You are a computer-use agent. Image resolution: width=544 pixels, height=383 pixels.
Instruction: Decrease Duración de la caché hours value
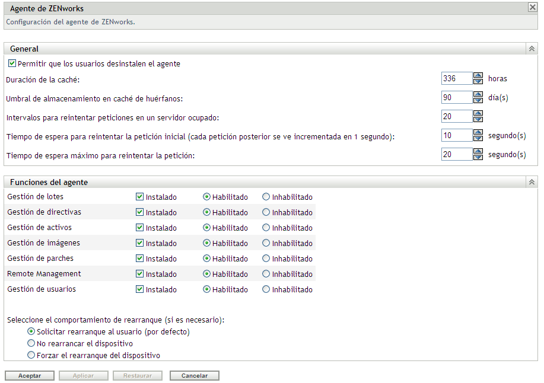[x=478, y=81]
